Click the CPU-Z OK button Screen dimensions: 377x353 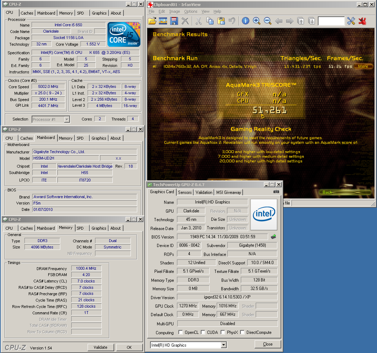[x=129, y=347]
